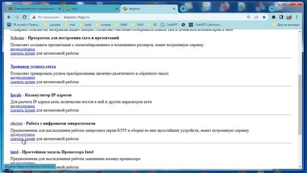This screenshot has width=307, height=173.
Task: Go back to the previous page
Action: tap(9, 17)
